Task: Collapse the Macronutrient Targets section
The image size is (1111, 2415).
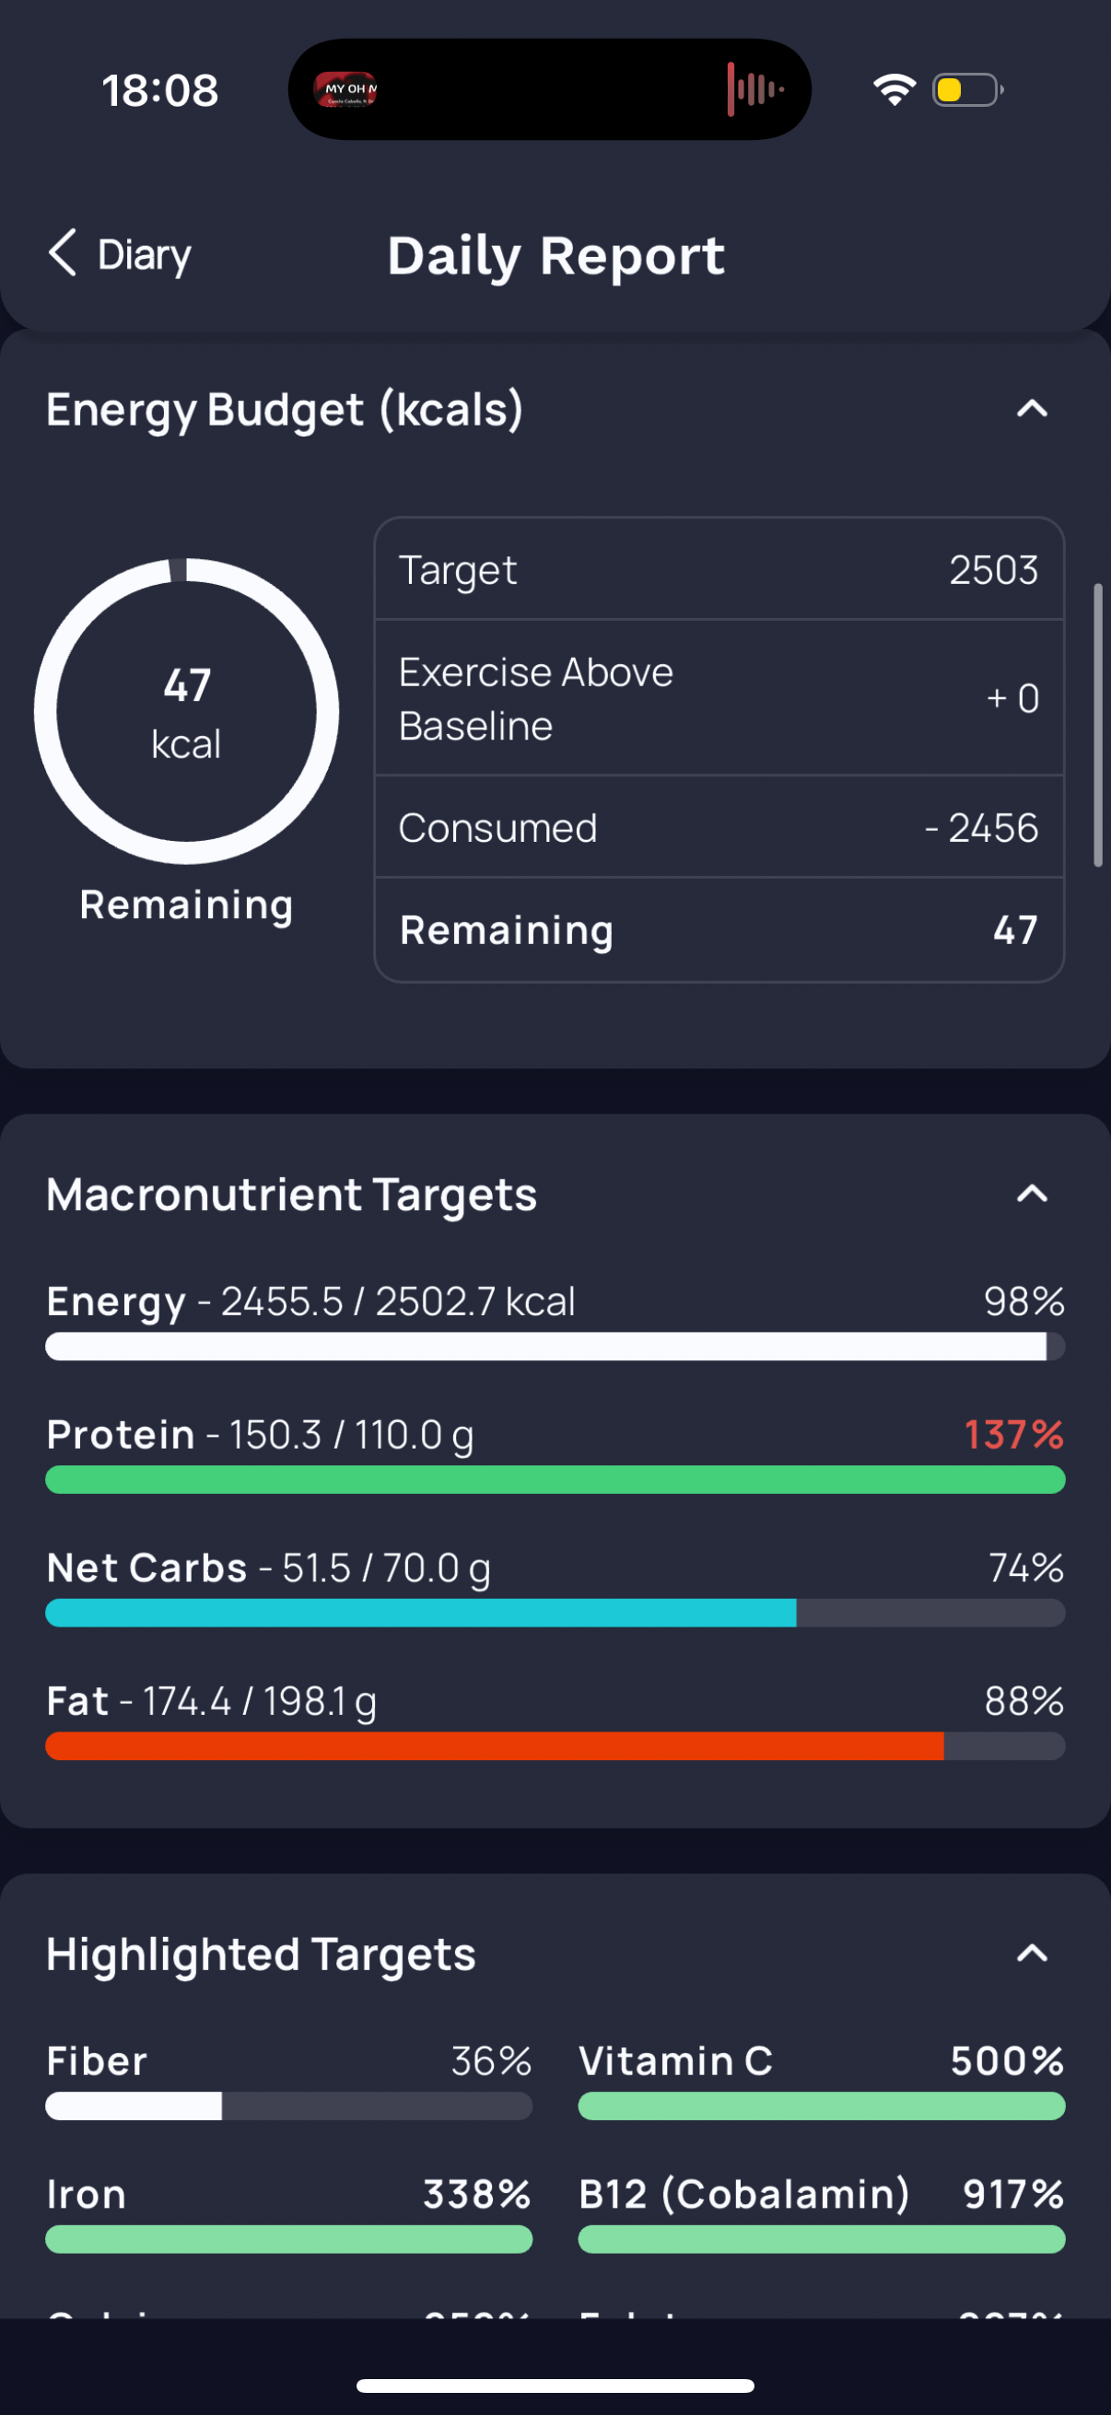Action: (x=1031, y=1194)
